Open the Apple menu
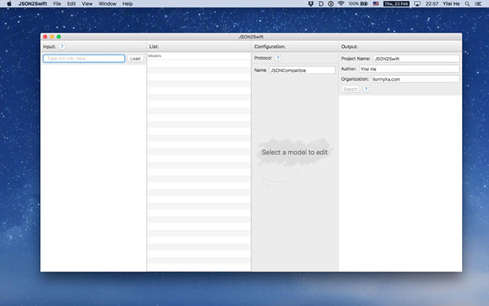Viewport: 489px width, 306px height. tap(9, 4)
